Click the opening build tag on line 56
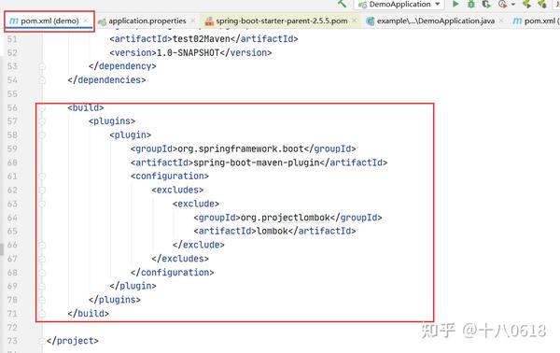The width and height of the screenshot is (560, 353). [86, 107]
